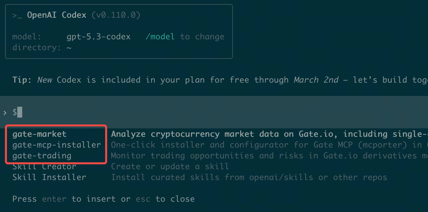The width and height of the screenshot is (428, 212).
Task: Pick the gate-trading skill option
Action: (42, 156)
